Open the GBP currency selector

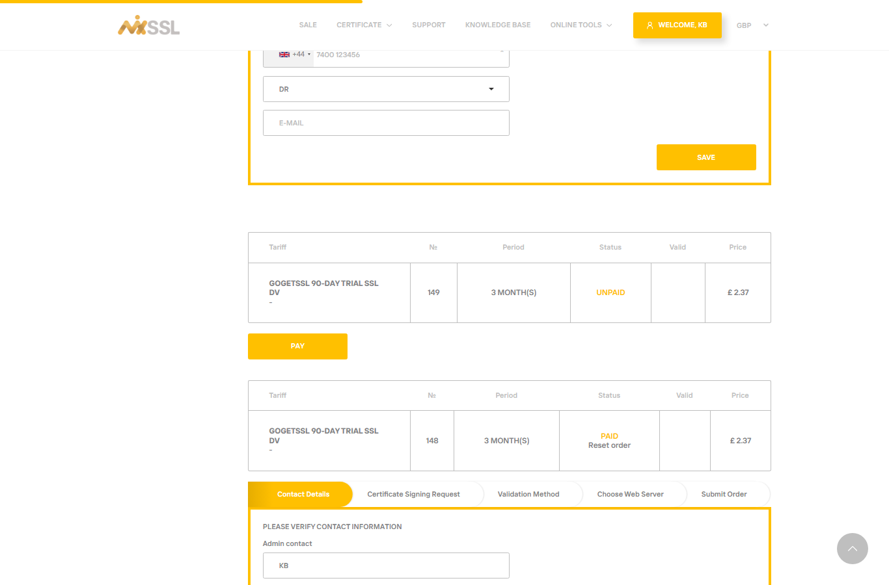coord(752,25)
